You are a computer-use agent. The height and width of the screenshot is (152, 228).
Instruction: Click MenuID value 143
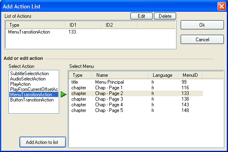(x=185, y=105)
